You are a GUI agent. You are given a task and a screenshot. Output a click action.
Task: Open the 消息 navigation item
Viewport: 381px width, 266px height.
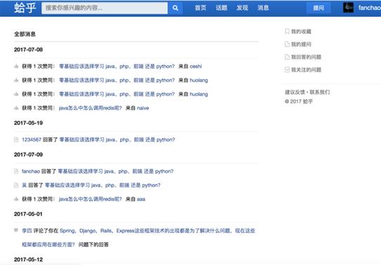263,8
